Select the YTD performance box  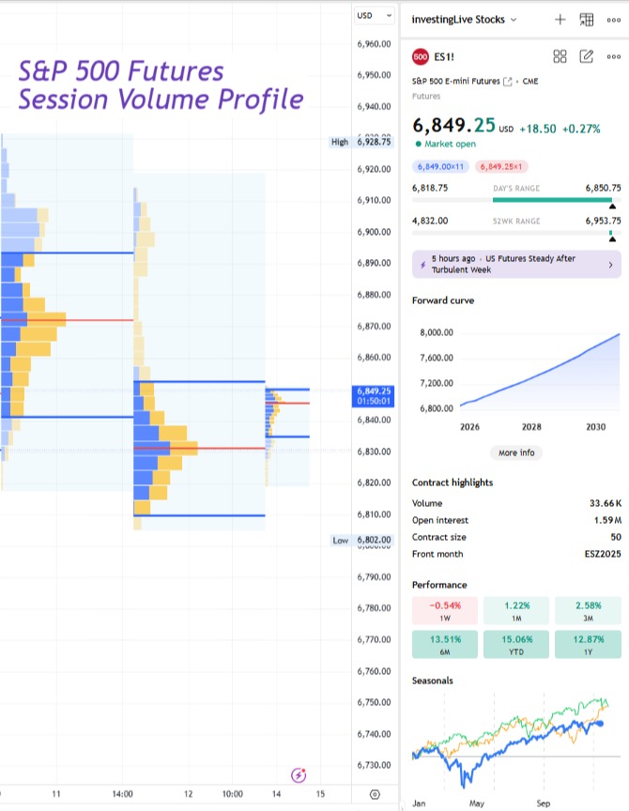point(516,644)
